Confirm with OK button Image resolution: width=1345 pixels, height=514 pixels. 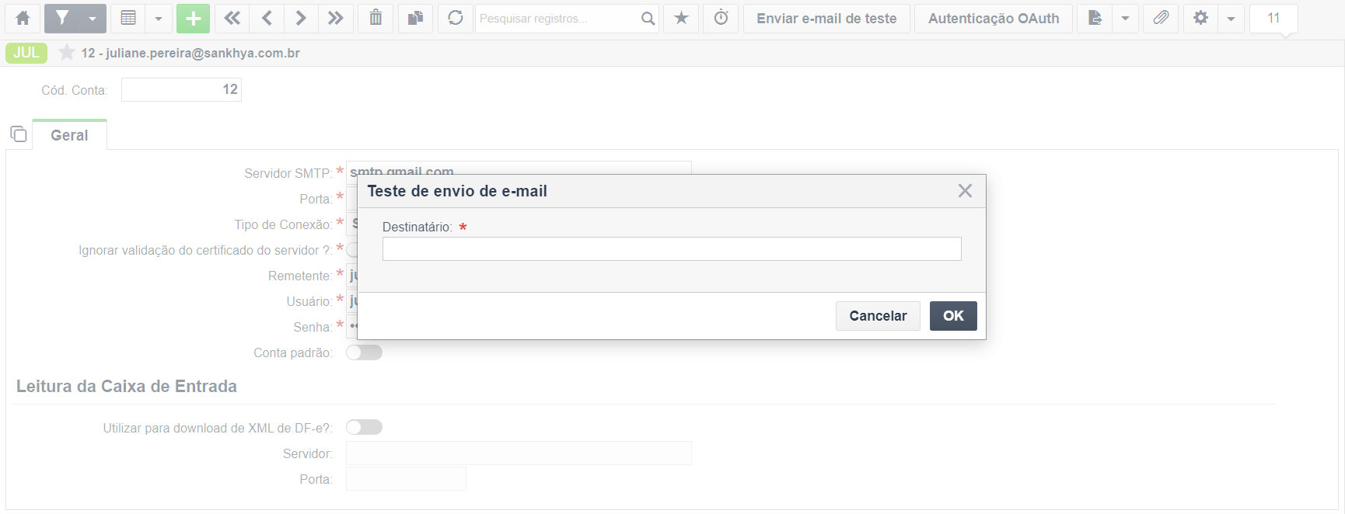(x=953, y=316)
